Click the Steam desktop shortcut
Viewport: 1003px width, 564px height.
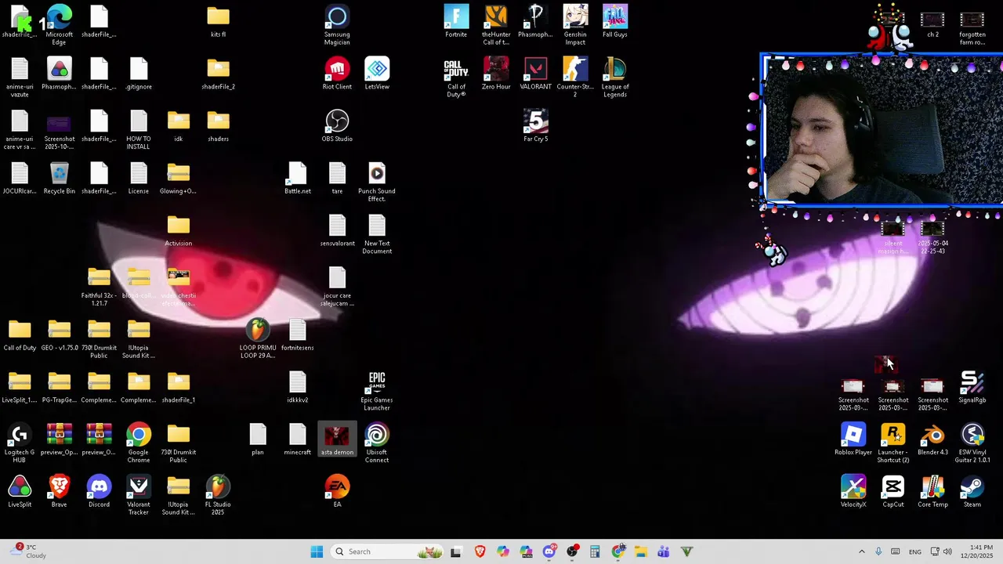pyautogui.click(x=972, y=491)
